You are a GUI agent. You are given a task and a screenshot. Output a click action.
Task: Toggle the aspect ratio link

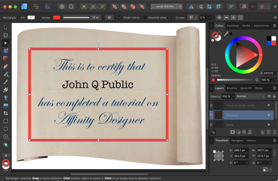pos(275,153)
